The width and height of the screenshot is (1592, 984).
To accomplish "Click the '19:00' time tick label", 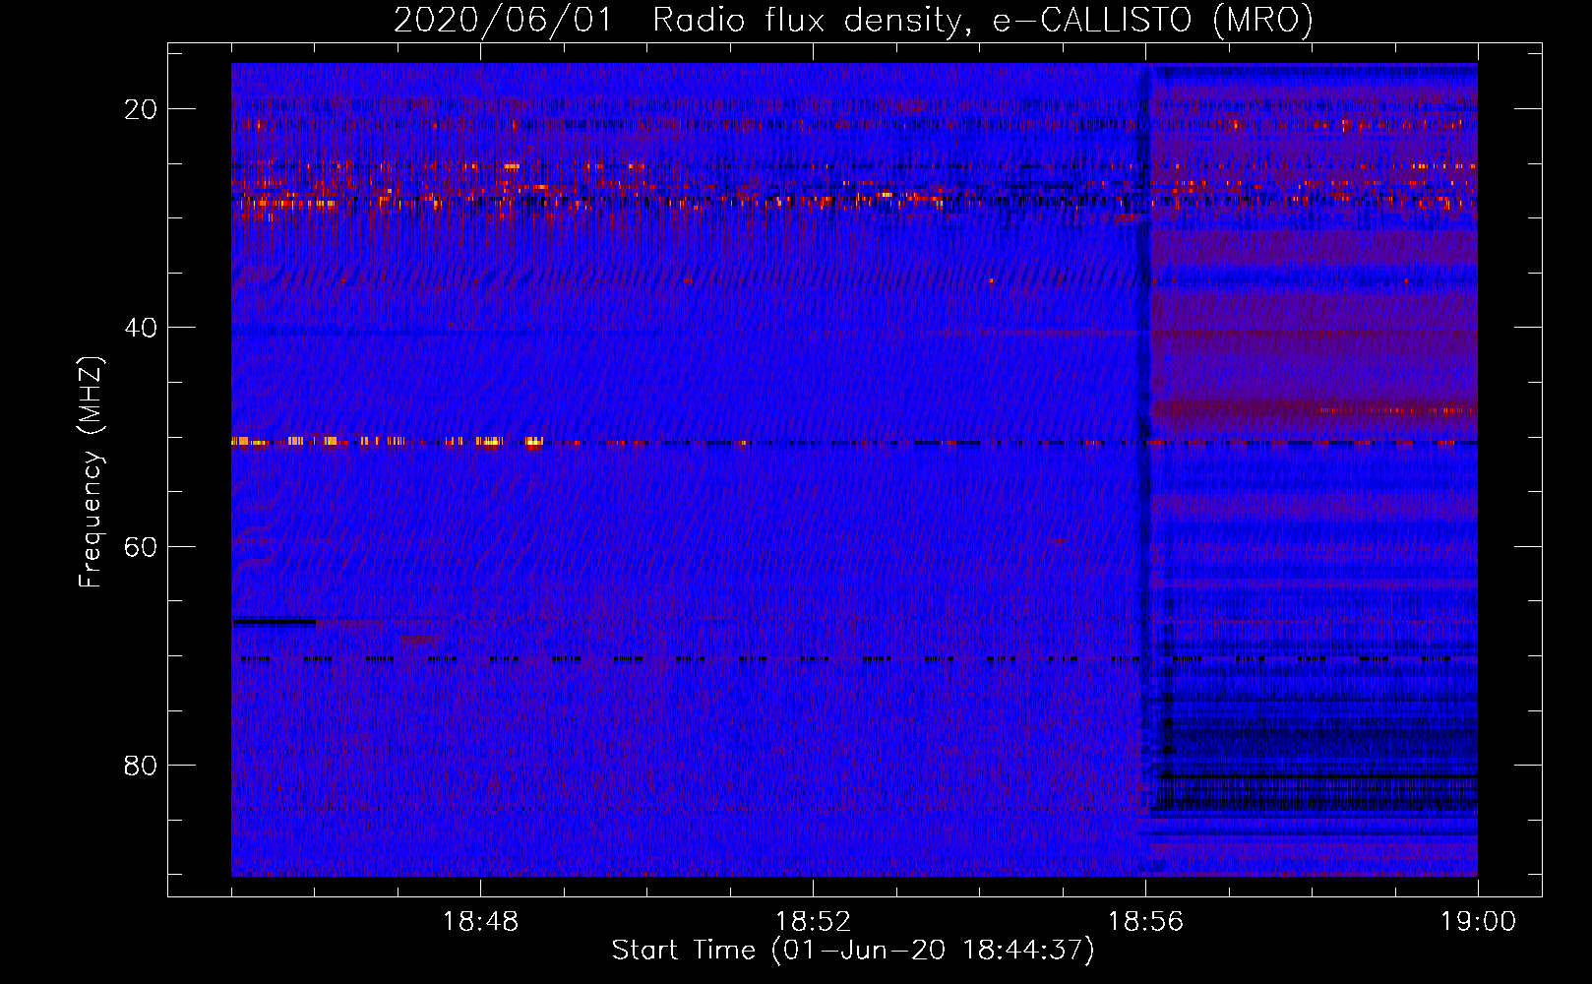I will pyautogui.click(x=1478, y=922).
